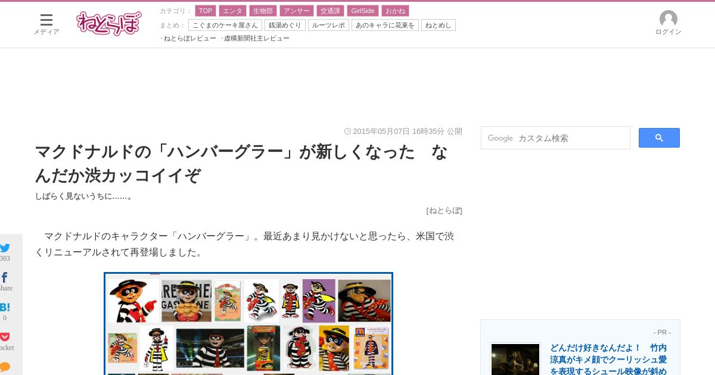This screenshot has width=715, height=375.
Task: Open the ねとめし link
Action: [439, 25]
